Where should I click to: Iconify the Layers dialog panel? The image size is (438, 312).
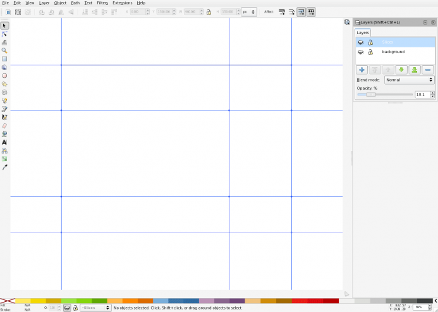(425, 22)
